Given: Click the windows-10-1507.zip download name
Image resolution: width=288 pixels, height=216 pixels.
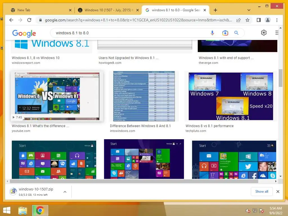Looking at the screenshot, I should point(36,189).
